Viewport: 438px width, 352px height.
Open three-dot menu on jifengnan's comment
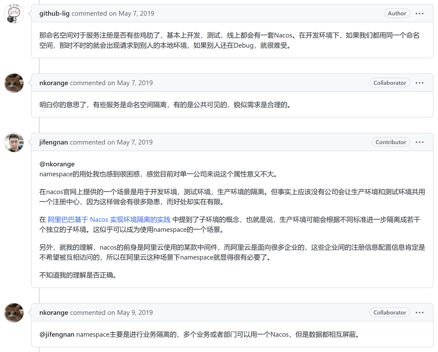pyautogui.click(x=419, y=142)
